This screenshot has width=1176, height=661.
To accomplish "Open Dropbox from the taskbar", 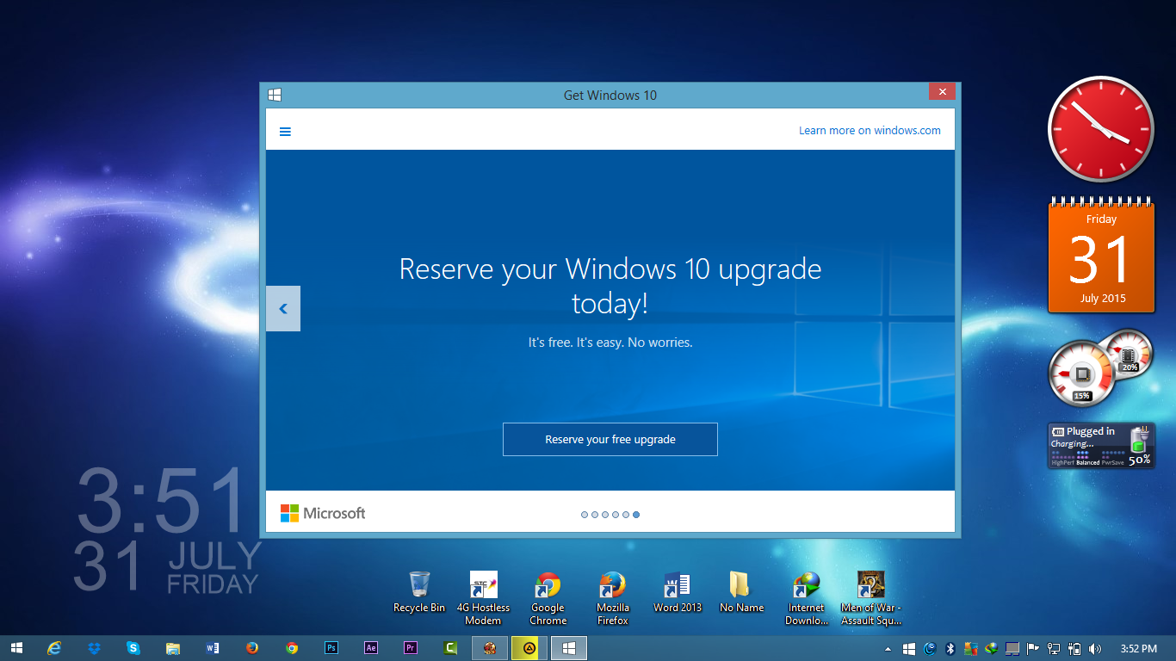I will click(x=94, y=648).
